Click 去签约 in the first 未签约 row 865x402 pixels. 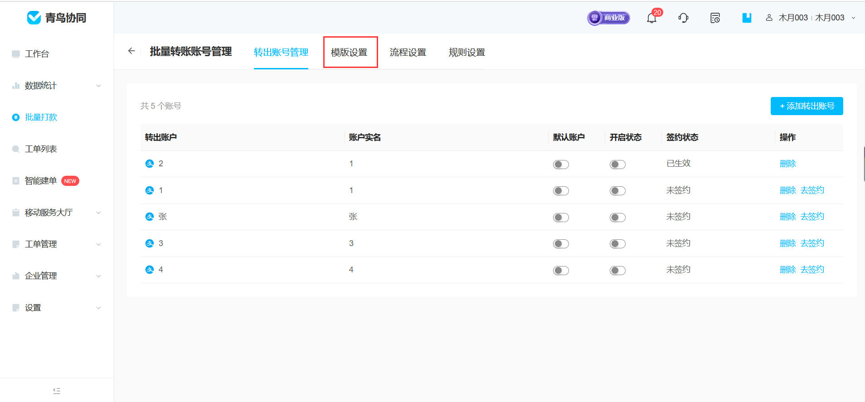click(x=812, y=190)
